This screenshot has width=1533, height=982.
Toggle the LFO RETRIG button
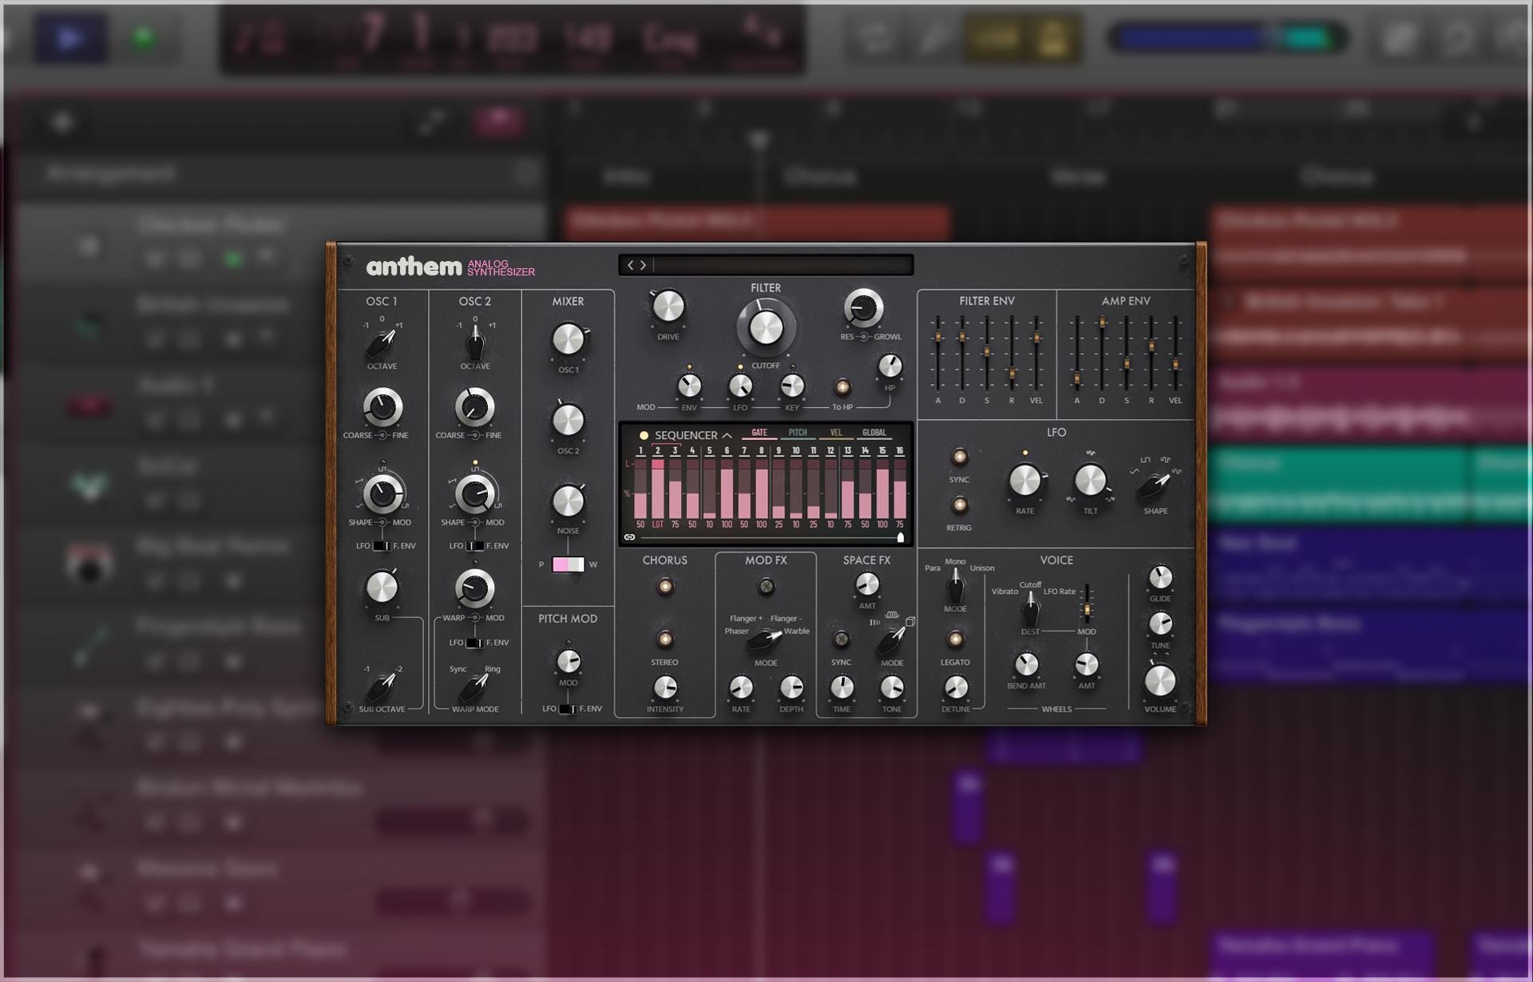(x=959, y=505)
